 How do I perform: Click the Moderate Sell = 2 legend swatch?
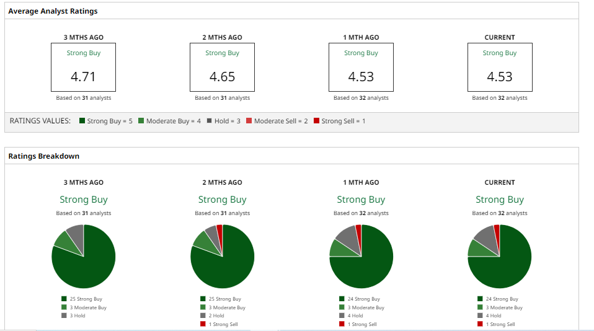click(249, 121)
